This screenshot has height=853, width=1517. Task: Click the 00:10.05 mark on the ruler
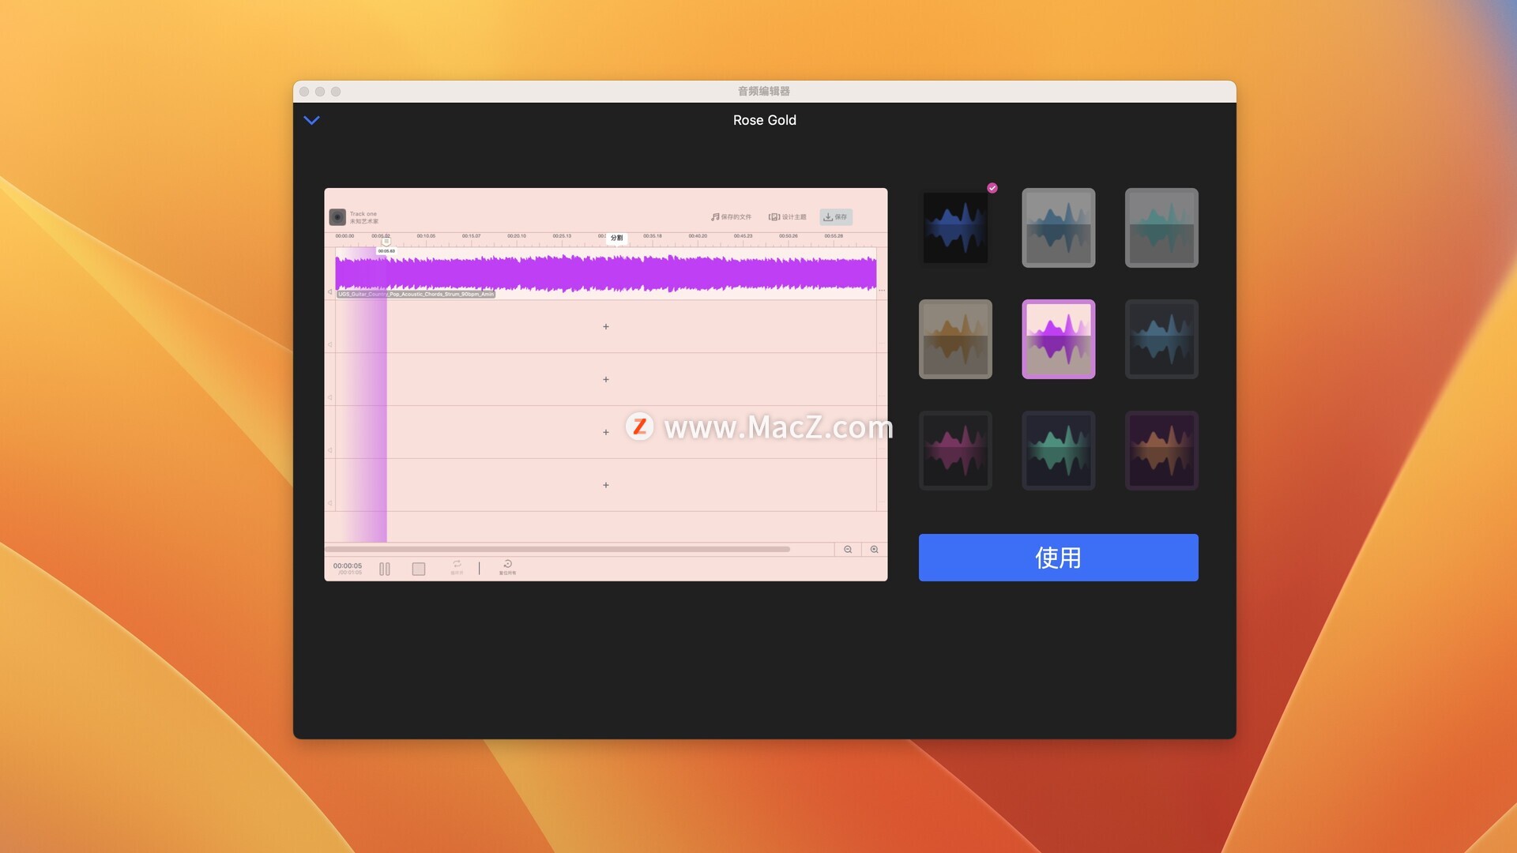426,236
